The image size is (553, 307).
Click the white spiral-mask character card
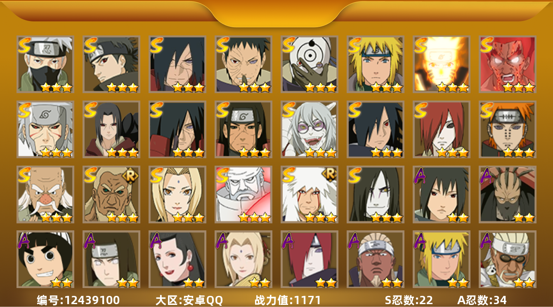click(x=310, y=64)
